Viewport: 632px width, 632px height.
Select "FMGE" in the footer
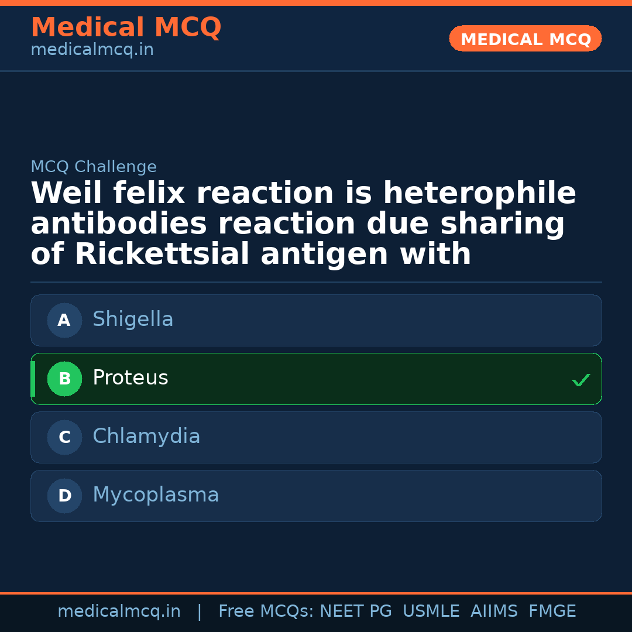tap(552, 612)
